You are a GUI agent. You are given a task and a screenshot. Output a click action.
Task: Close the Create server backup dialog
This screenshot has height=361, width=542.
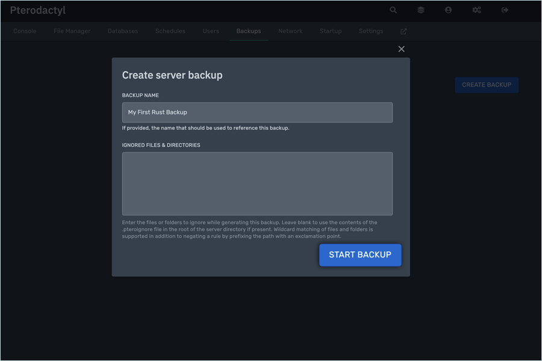click(402, 49)
